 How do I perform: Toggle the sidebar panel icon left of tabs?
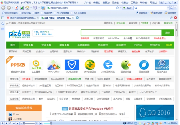click(x=3, y=18)
